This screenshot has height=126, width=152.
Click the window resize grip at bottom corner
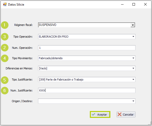tap(150, 124)
